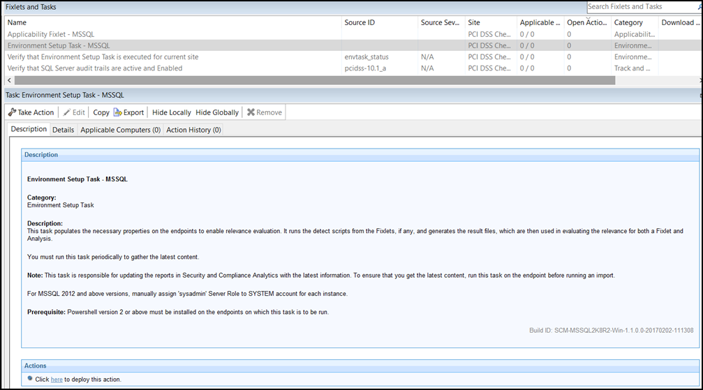Click the Copy toolbar button
The image size is (703, 390).
point(101,112)
